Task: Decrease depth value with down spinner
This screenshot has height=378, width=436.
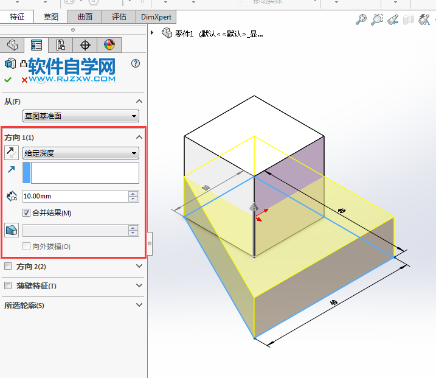Action: (x=133, y=199)
